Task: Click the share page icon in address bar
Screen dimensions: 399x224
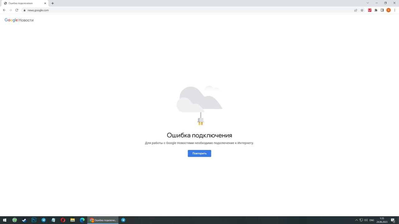Action: pos(356,10)
